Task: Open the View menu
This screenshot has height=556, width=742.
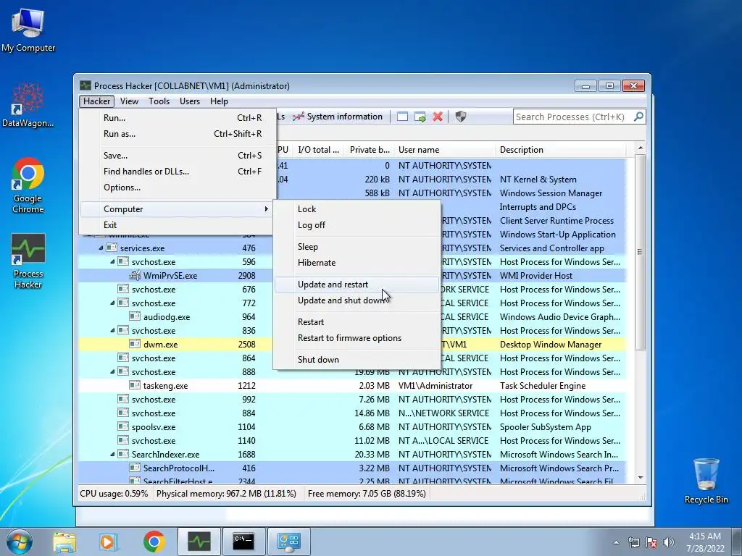Action: (x=129, y=101)
